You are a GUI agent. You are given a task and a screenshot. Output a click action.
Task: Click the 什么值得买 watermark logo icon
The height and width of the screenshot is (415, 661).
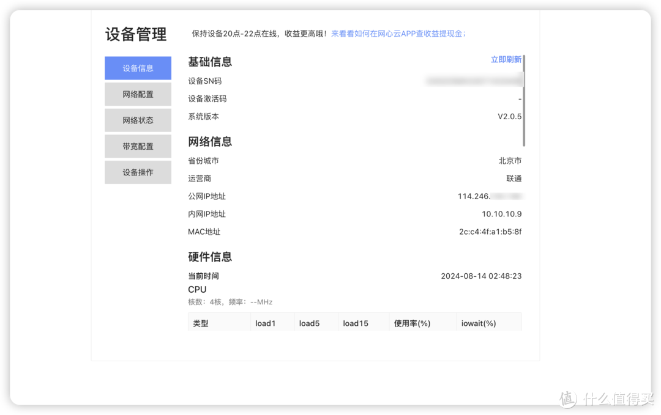tap(567, 398)
